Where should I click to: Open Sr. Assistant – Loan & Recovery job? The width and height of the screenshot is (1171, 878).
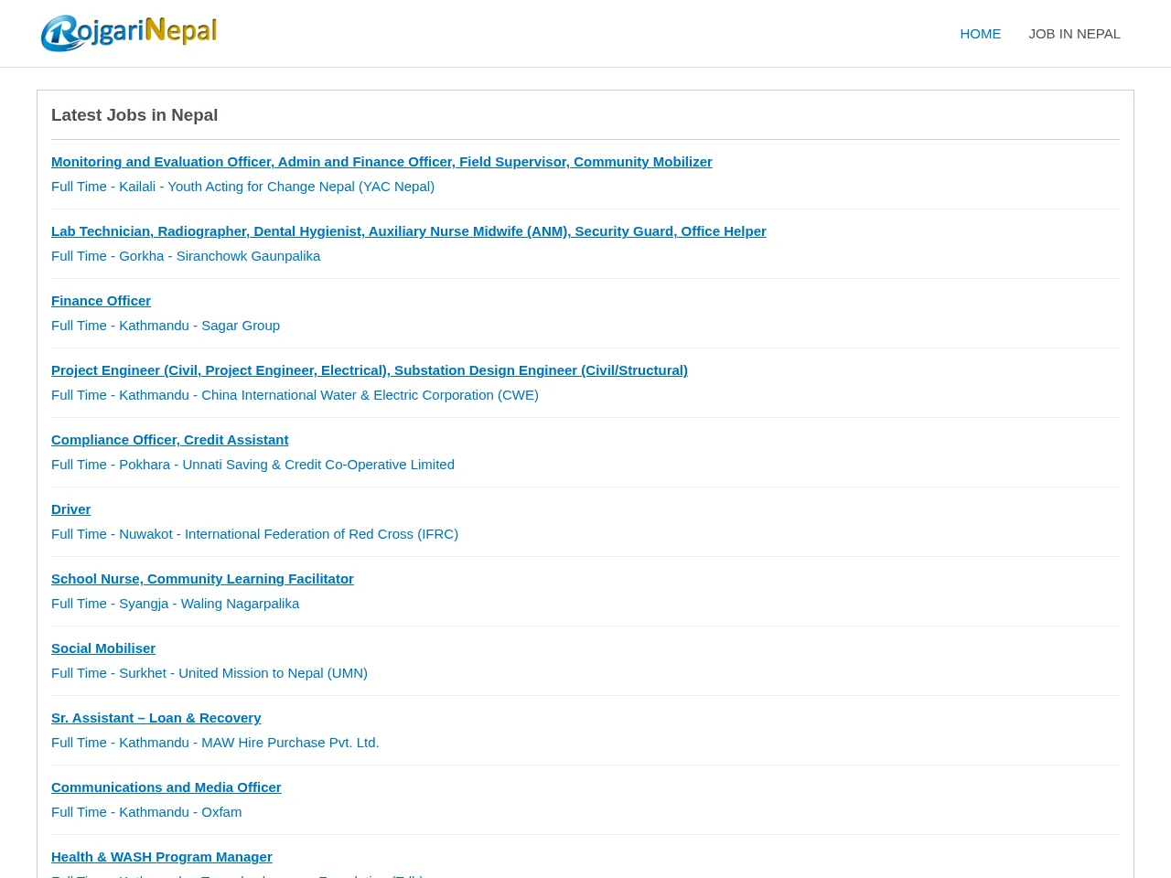[156, 718]
